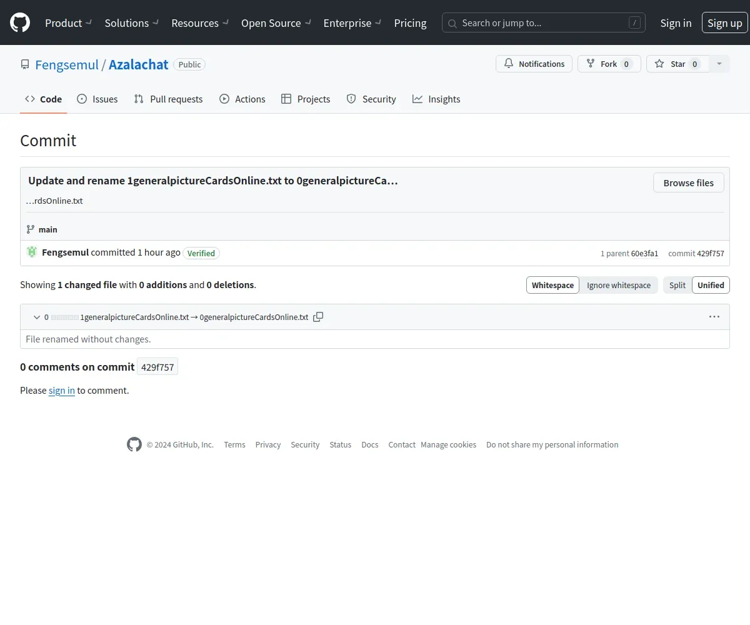Viewport: 750px width, 625px height.
Task: Click the Security shield icon
Action: [x=351, y=99]
